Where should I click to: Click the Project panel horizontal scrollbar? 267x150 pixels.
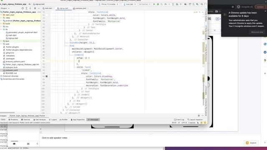point(8,112)
